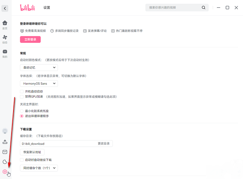
Task: Open settings gear icon in sidebar
Action: coord(5,172)
